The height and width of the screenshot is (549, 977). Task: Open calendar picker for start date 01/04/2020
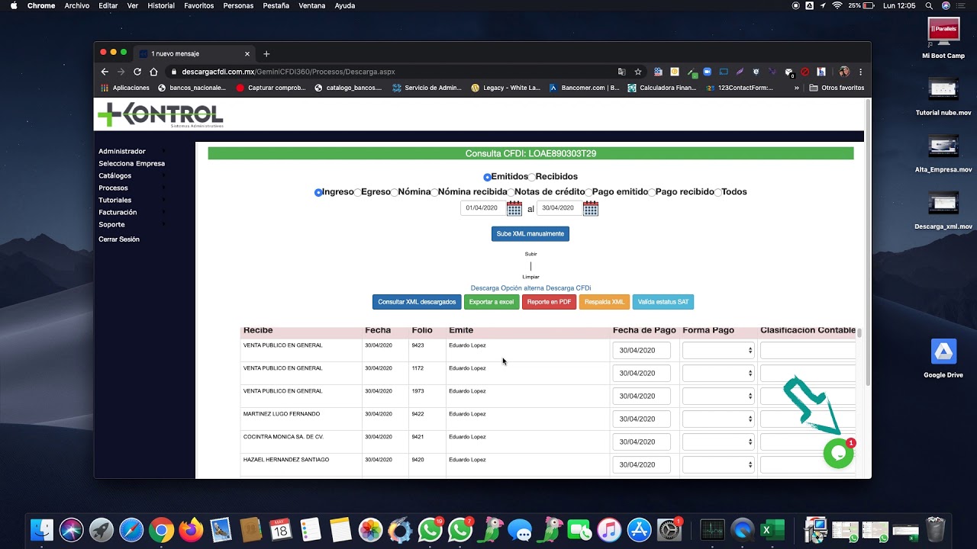(x=514, y=208)
